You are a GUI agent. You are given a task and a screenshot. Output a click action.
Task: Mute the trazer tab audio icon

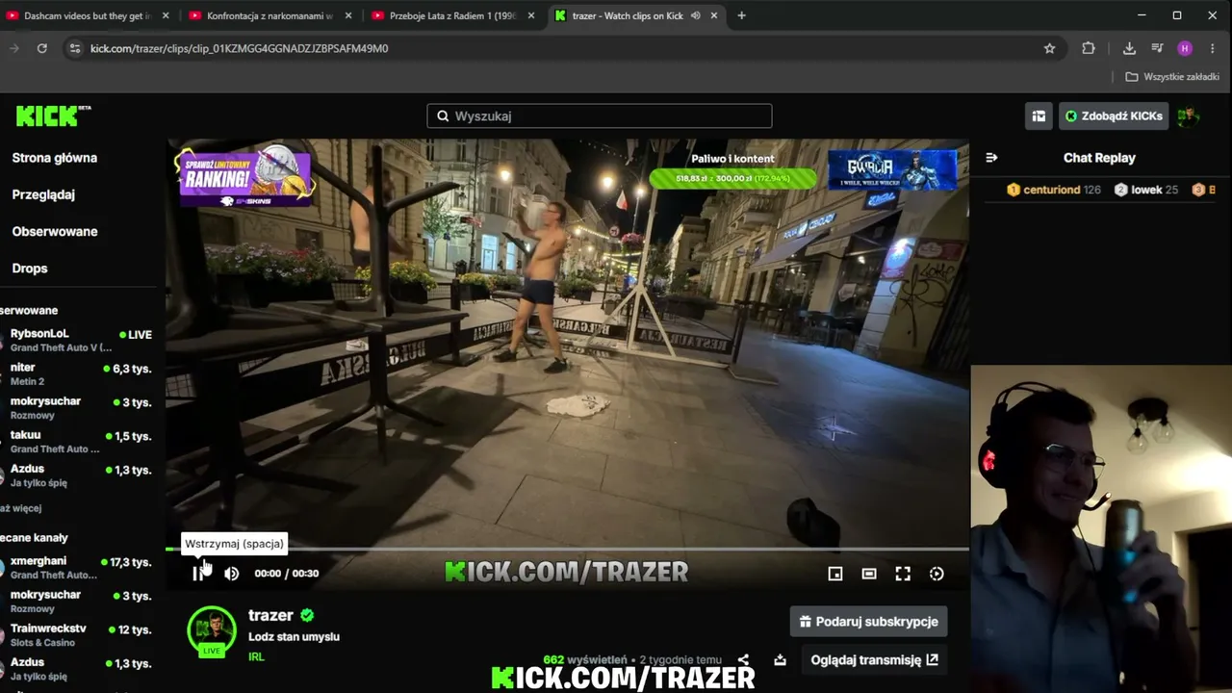[695, 15]
